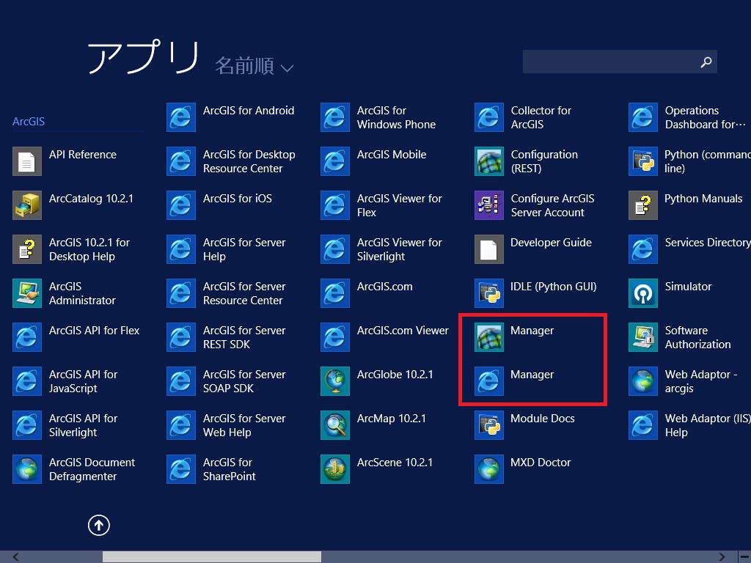Select 'ArcGIS for Server Resource Center' label
751x563 pixels.
tap(244, 293)
